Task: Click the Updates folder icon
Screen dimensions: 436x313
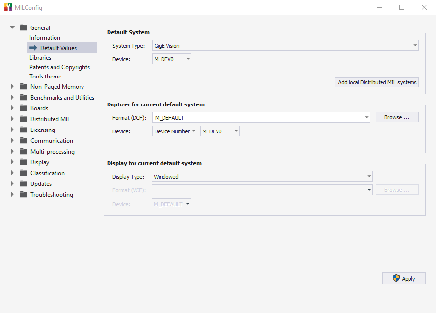Action: pyautogui.click(x=24, y=184)
